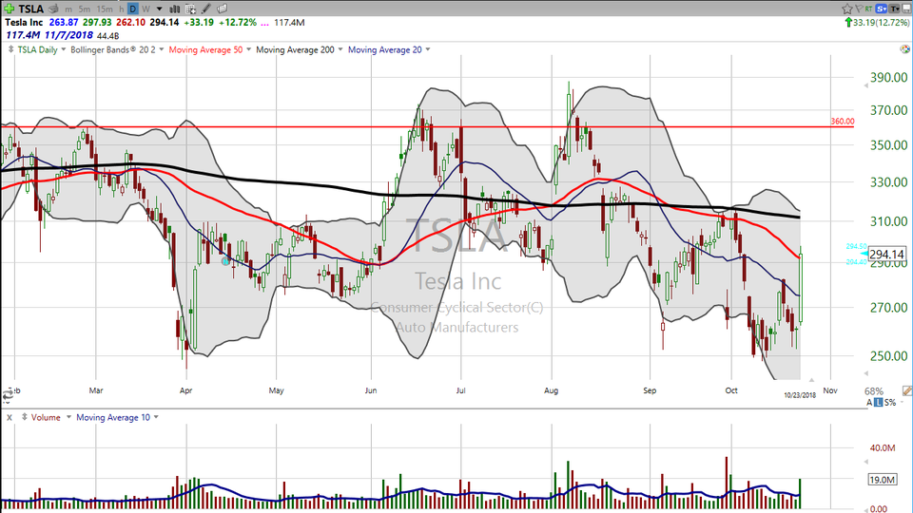Click the green plus add-symbol icon
Screen dimensions: 913x513
pos(7,8)
